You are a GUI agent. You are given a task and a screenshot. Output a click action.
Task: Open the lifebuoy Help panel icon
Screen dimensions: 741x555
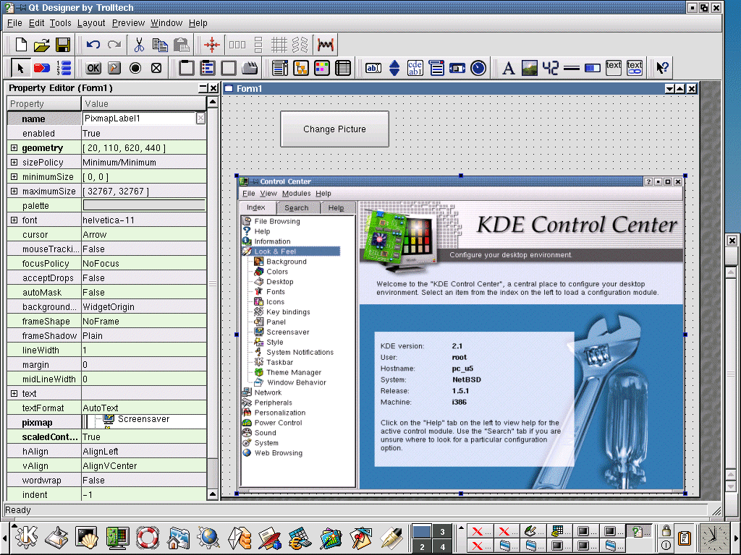click(148, 537)
